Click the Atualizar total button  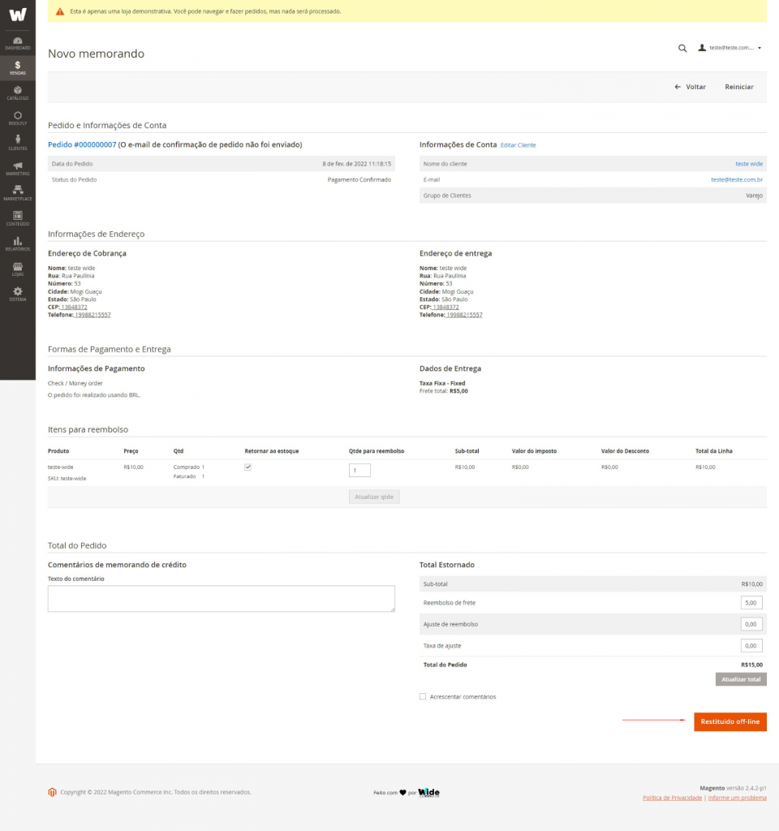coord(741,679)
